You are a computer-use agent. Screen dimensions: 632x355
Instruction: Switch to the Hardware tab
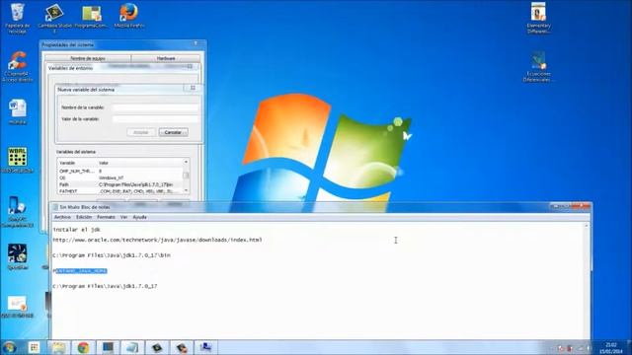[x=166, y=58]
